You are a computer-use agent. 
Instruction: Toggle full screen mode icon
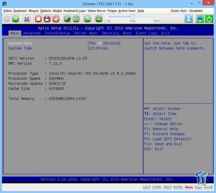coord(27,19)
